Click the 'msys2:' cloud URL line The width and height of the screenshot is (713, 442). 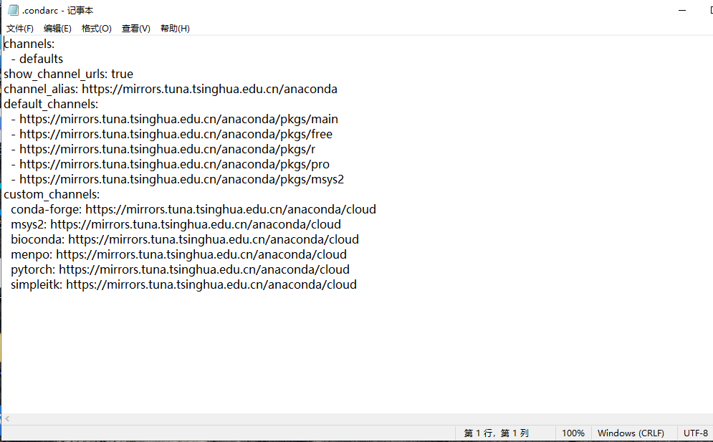tap(176, 224)
